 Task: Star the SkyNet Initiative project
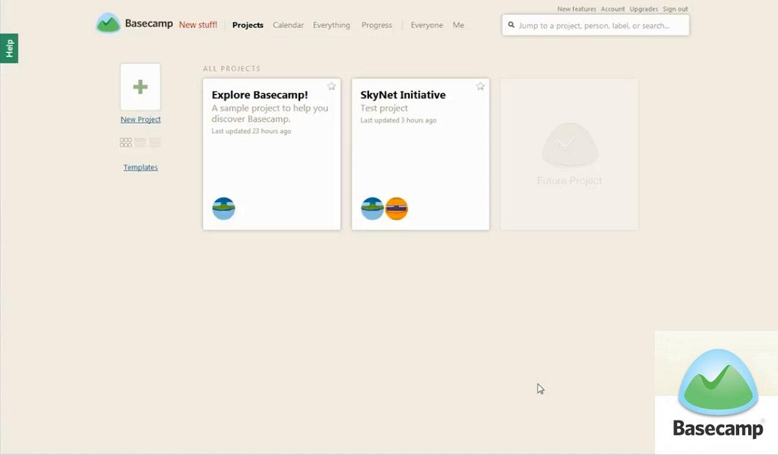(x=480, y=86)
